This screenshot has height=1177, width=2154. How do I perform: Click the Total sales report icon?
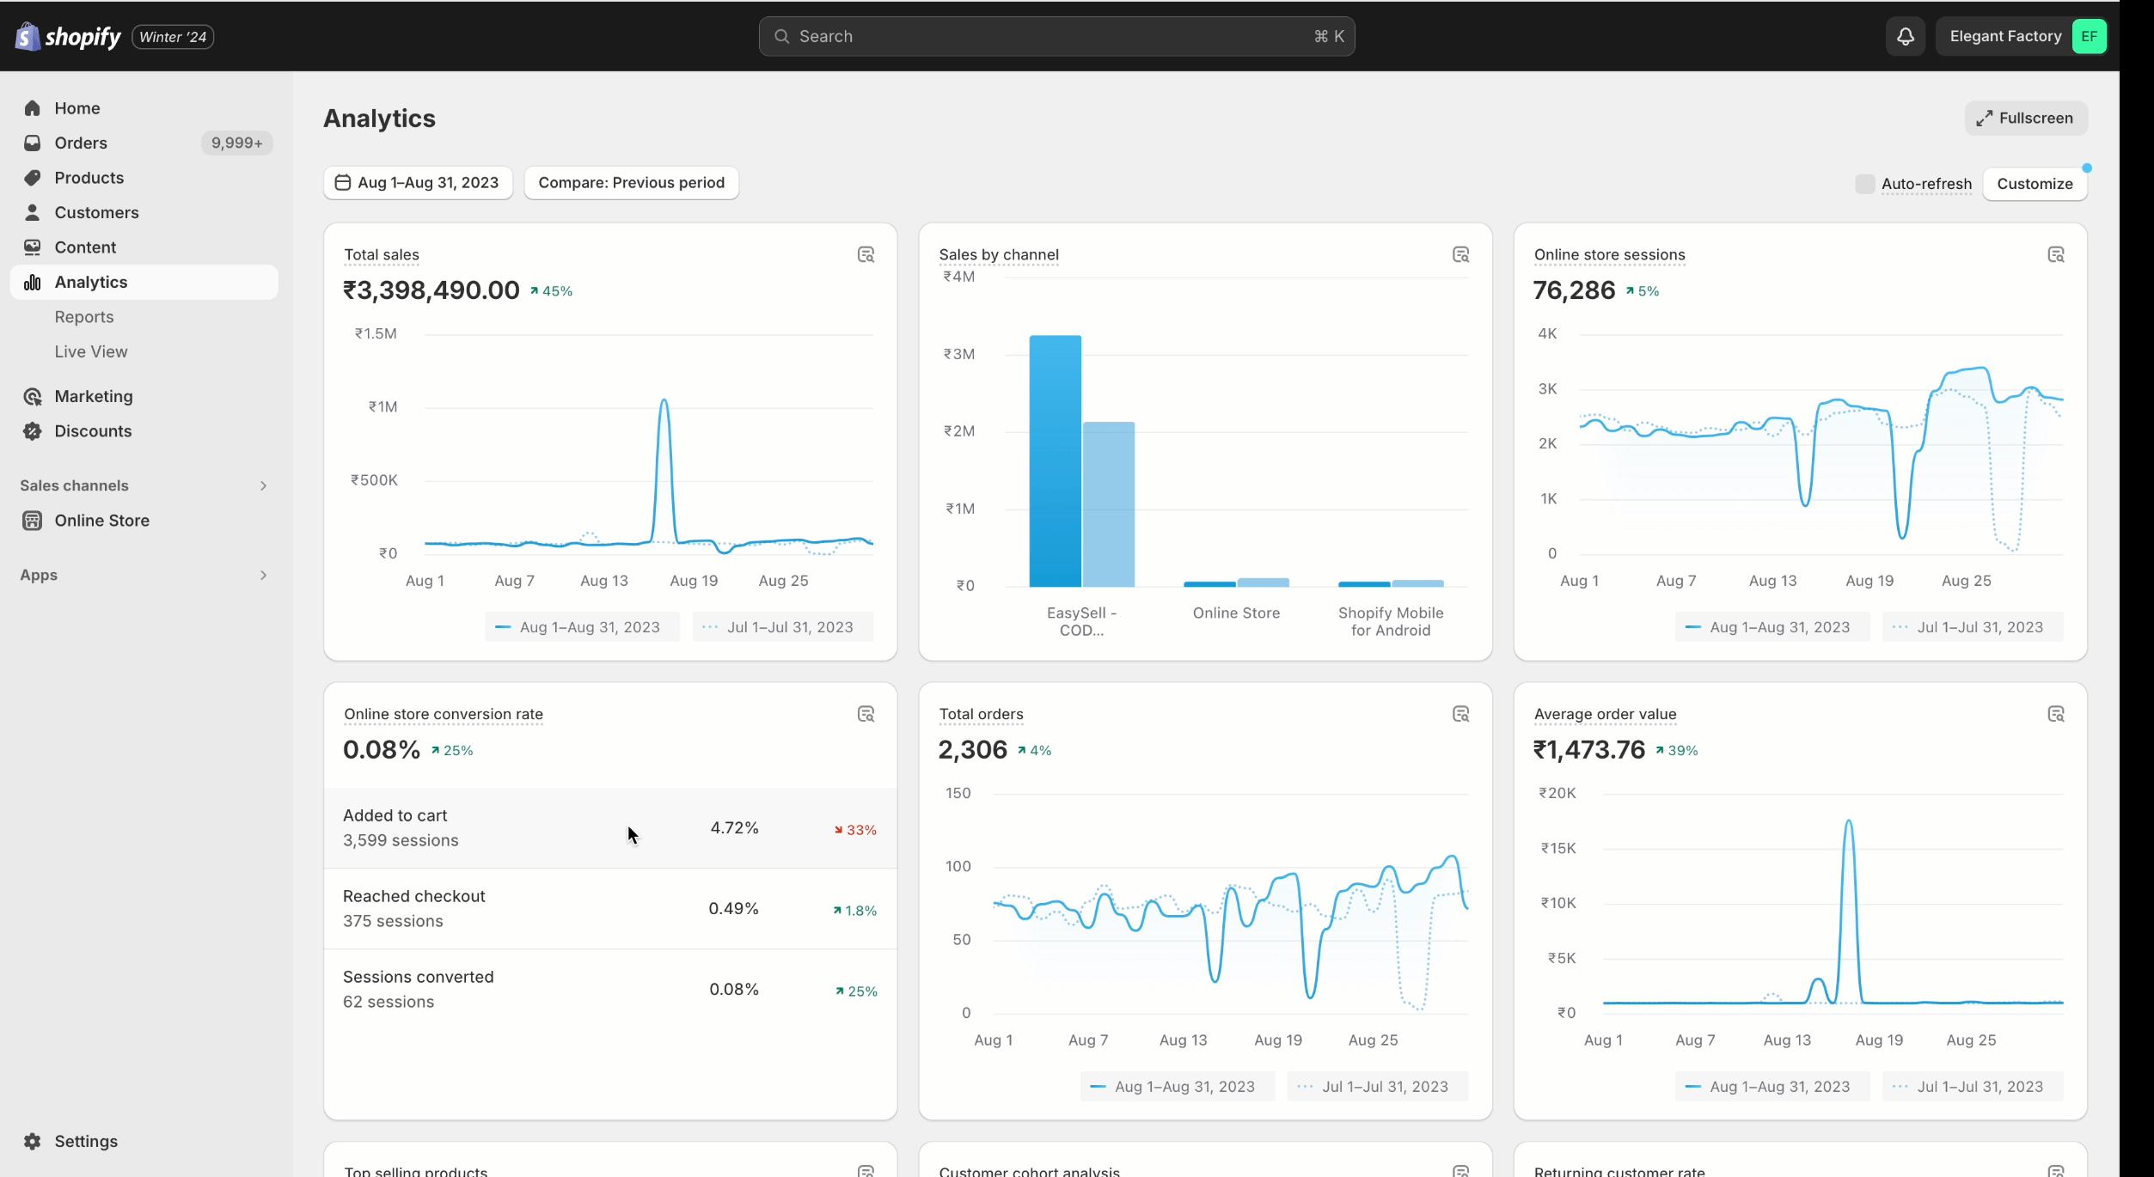[866, 253]
